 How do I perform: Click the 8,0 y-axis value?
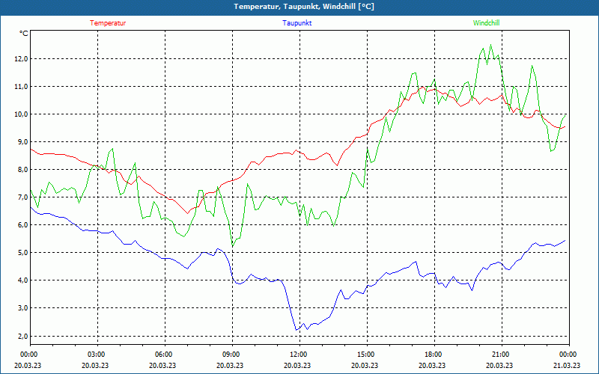pyautogui.click(x=22, y=170)
